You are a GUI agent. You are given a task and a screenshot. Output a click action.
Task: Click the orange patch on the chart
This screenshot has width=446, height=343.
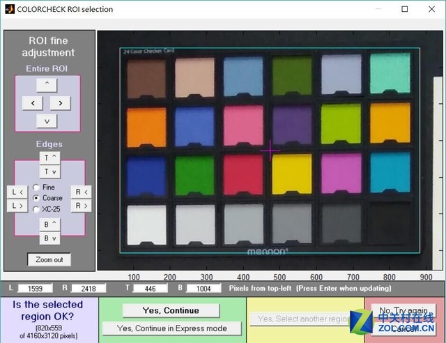tap(146, 128)
